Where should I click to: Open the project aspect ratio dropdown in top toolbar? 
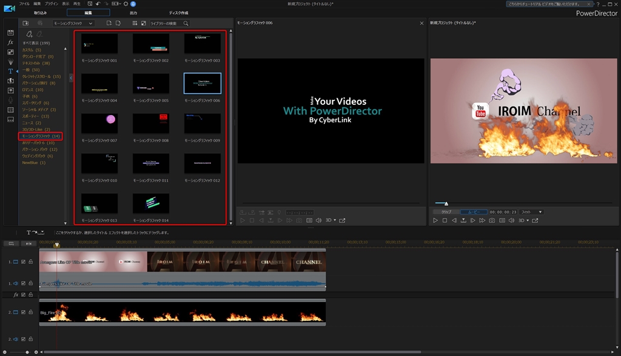click(116, 4)
